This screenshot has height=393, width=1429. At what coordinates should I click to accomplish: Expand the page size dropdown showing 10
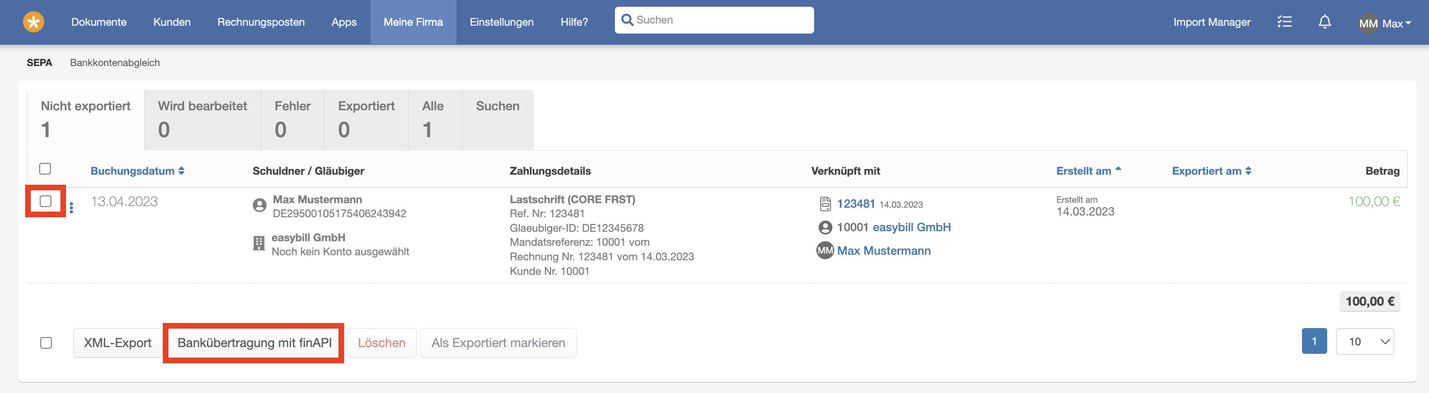click(1365, 341)
